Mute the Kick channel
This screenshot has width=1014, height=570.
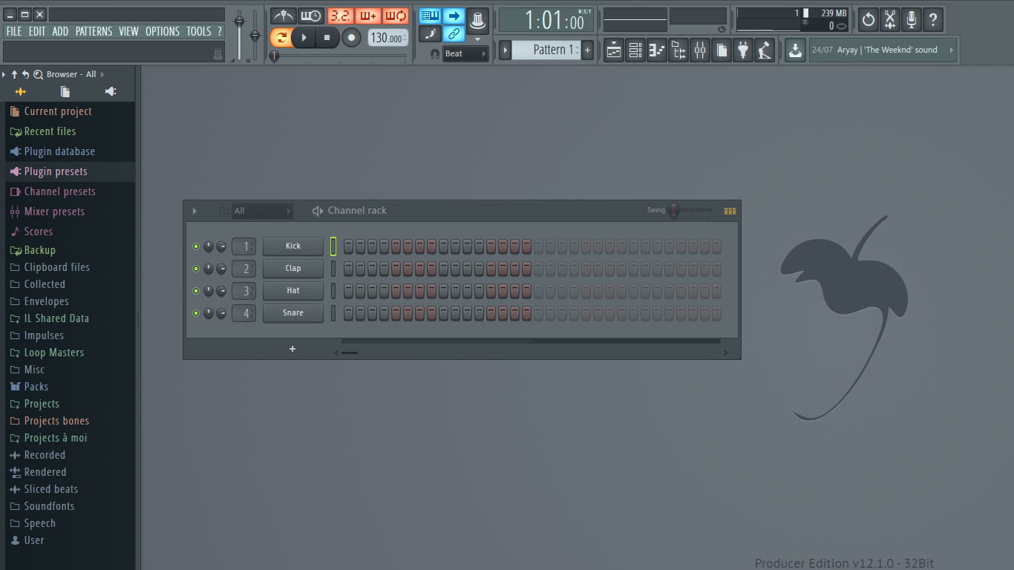coord(196,246)
